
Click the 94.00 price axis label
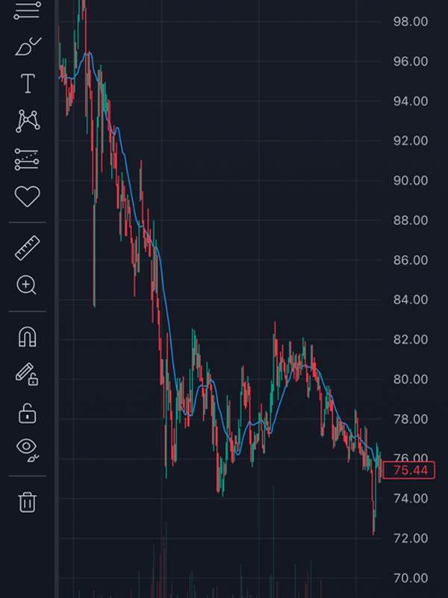[x=411, y=101]
